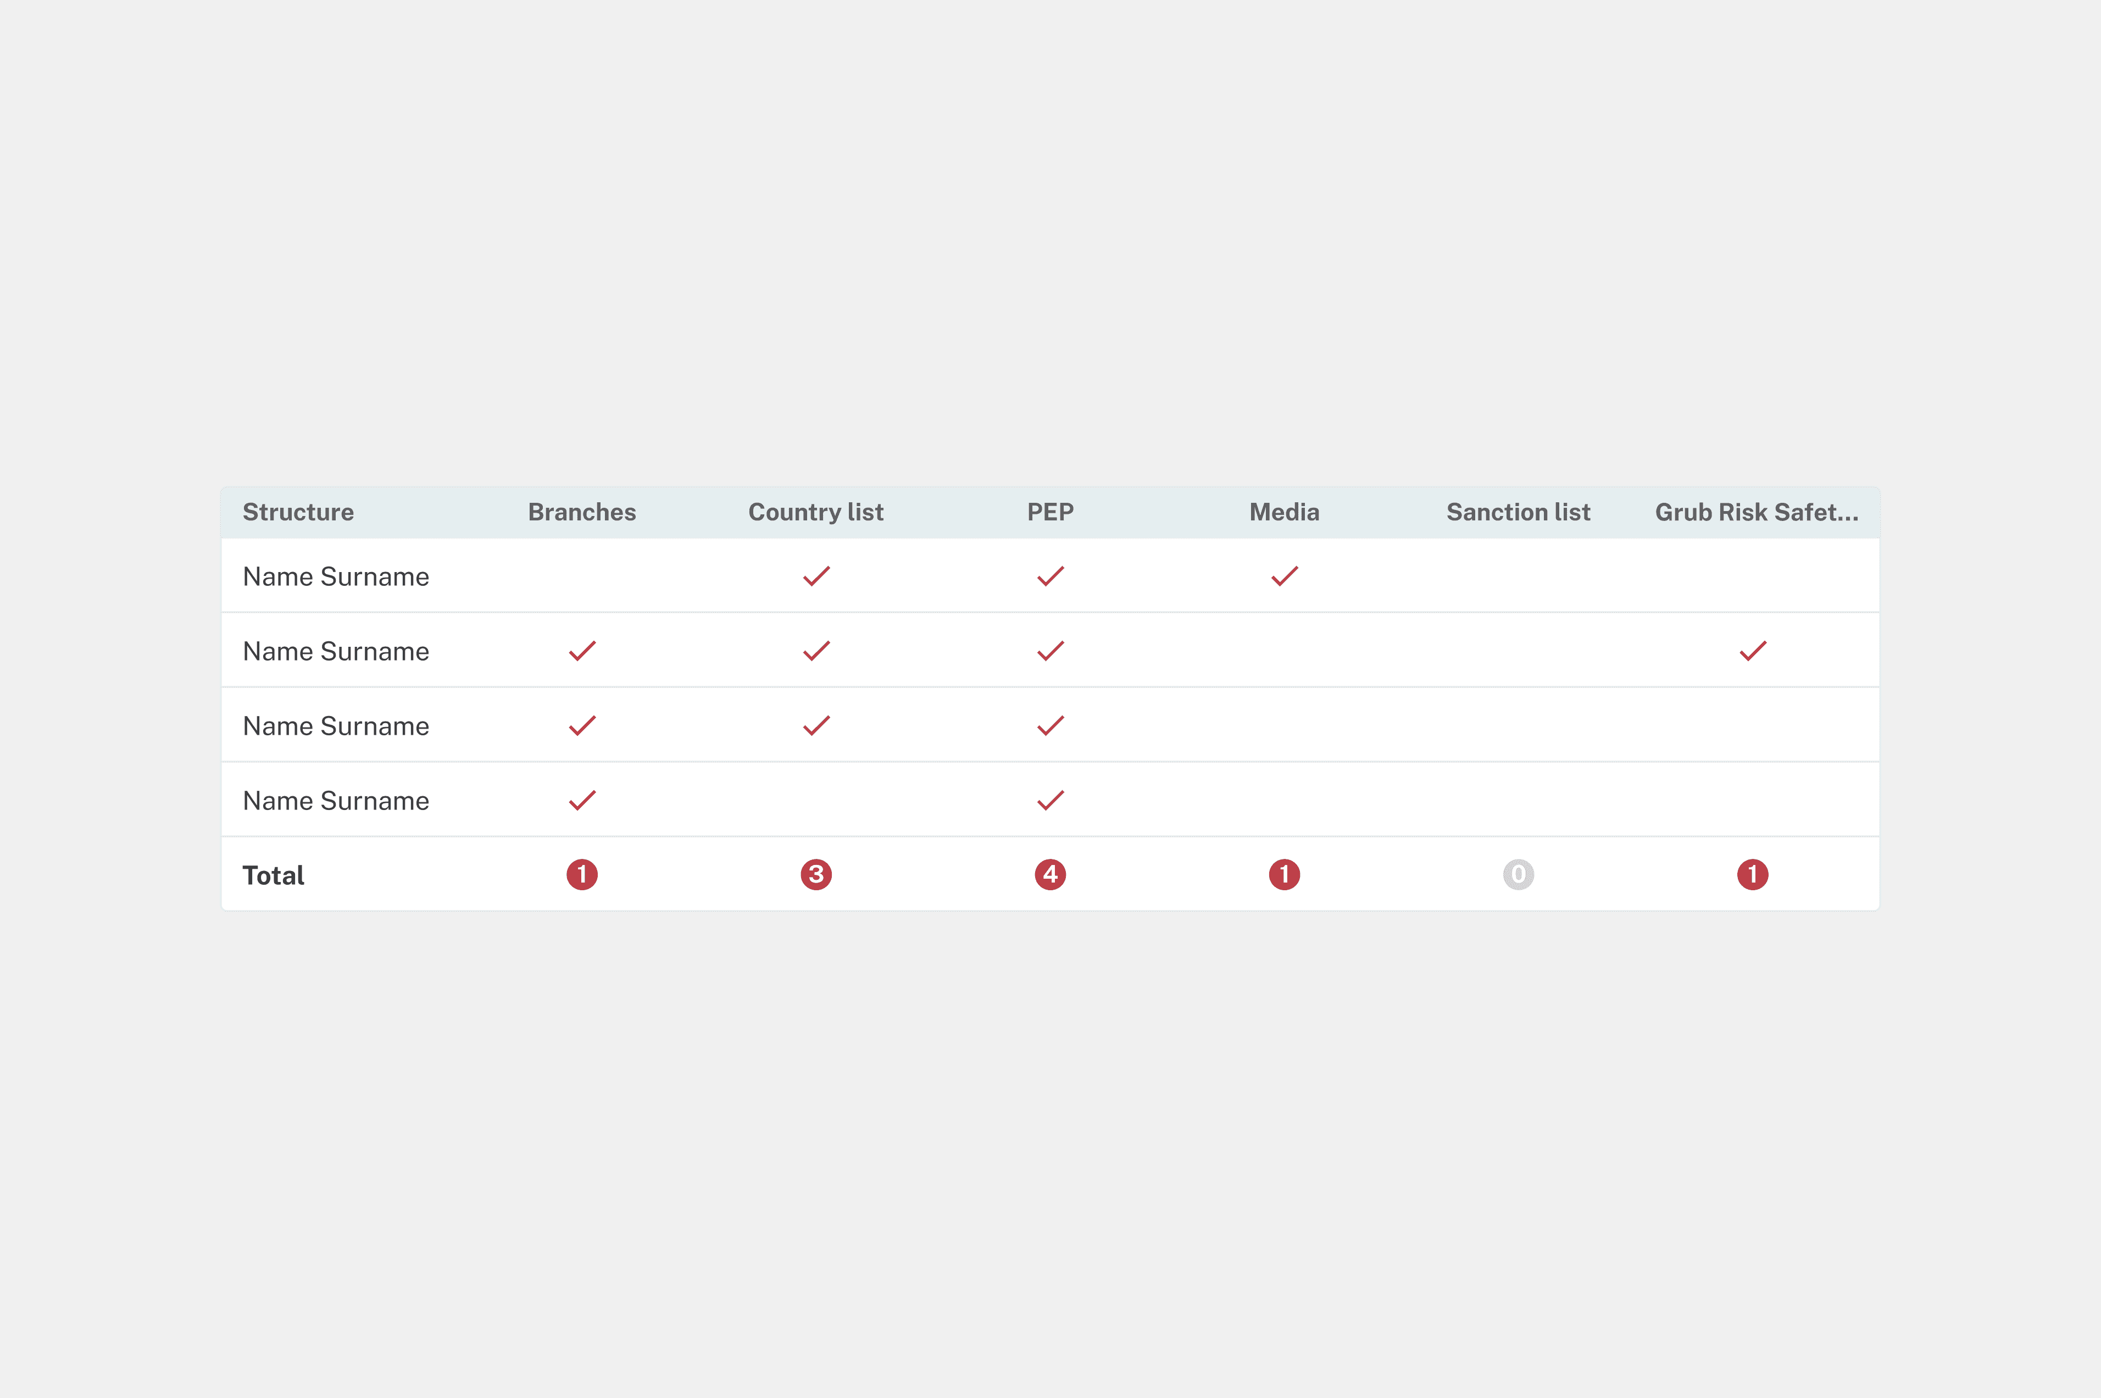Click the Branches checkmark in second row

[x=582, y=651]
